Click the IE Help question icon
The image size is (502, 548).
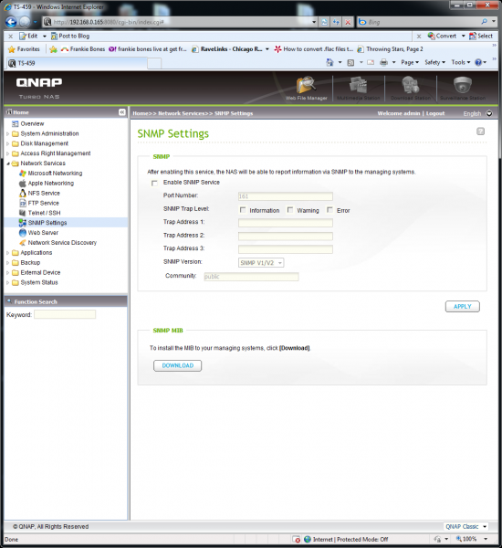(478, 62)
